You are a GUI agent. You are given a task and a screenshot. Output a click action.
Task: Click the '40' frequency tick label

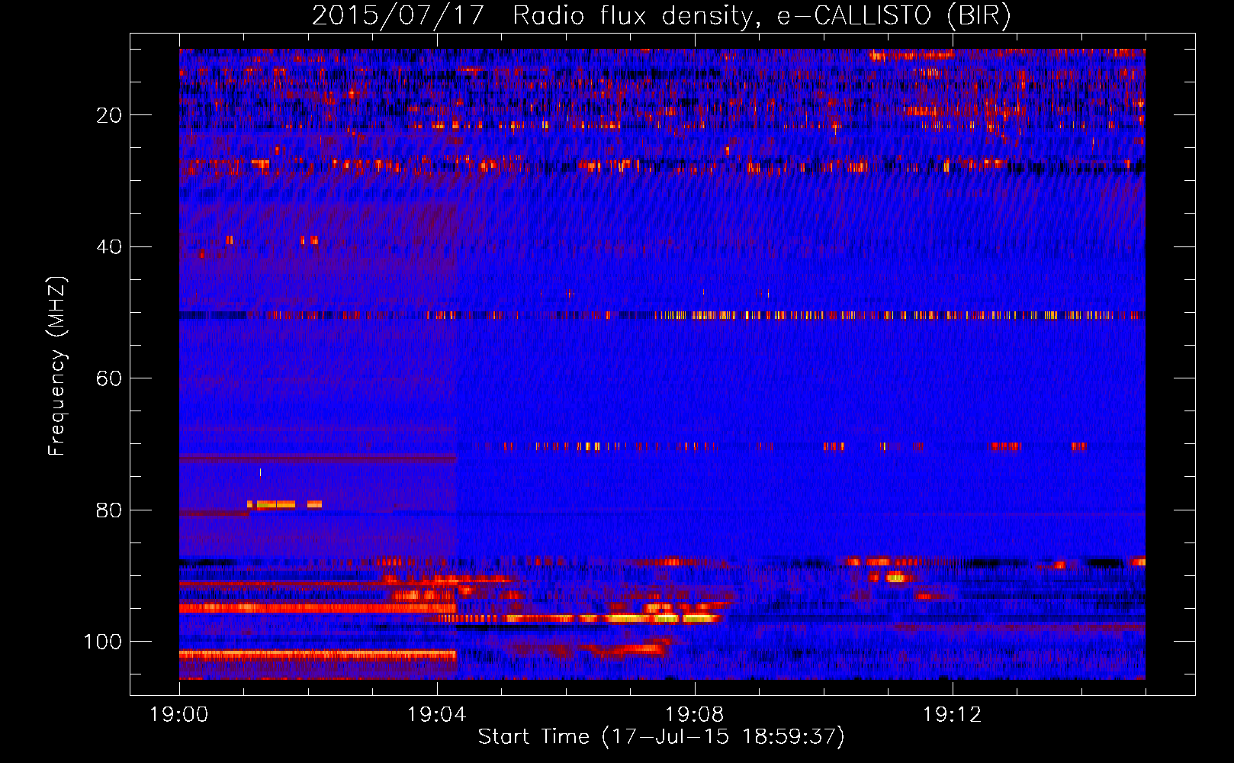click(109, 247)
